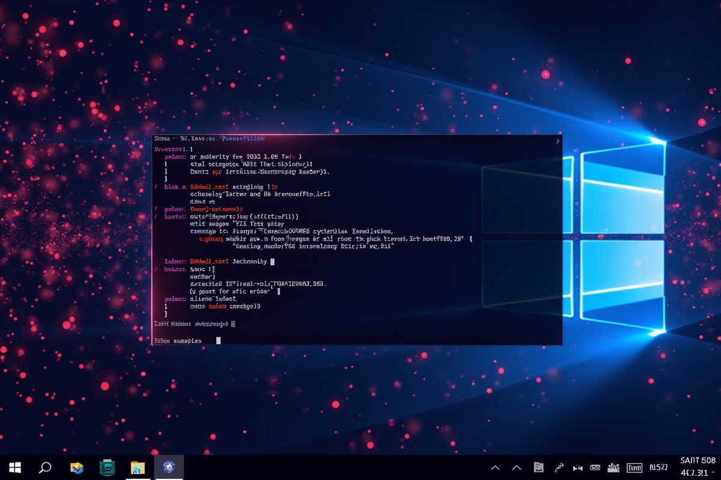The height and width of the screenshot is (480, 721).
Task: Click the bottom prompt cursor in terminal
Action: coord(218,340)
